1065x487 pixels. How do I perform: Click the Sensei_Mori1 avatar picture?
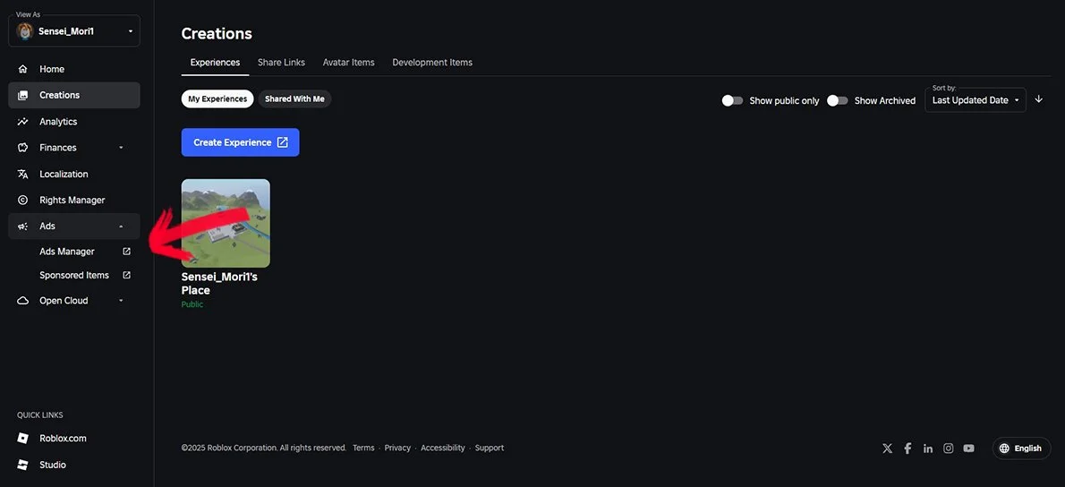25,31
